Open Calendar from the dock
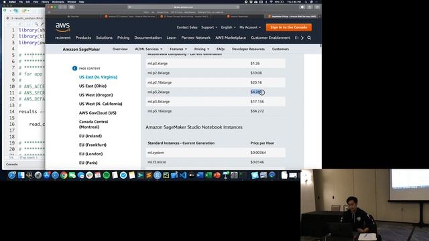Viewport: 429px width, 241px height. [x=98, y=175]
